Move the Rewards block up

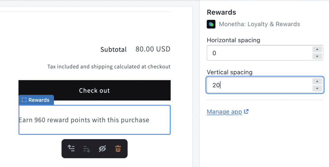[x=71, y=148]
